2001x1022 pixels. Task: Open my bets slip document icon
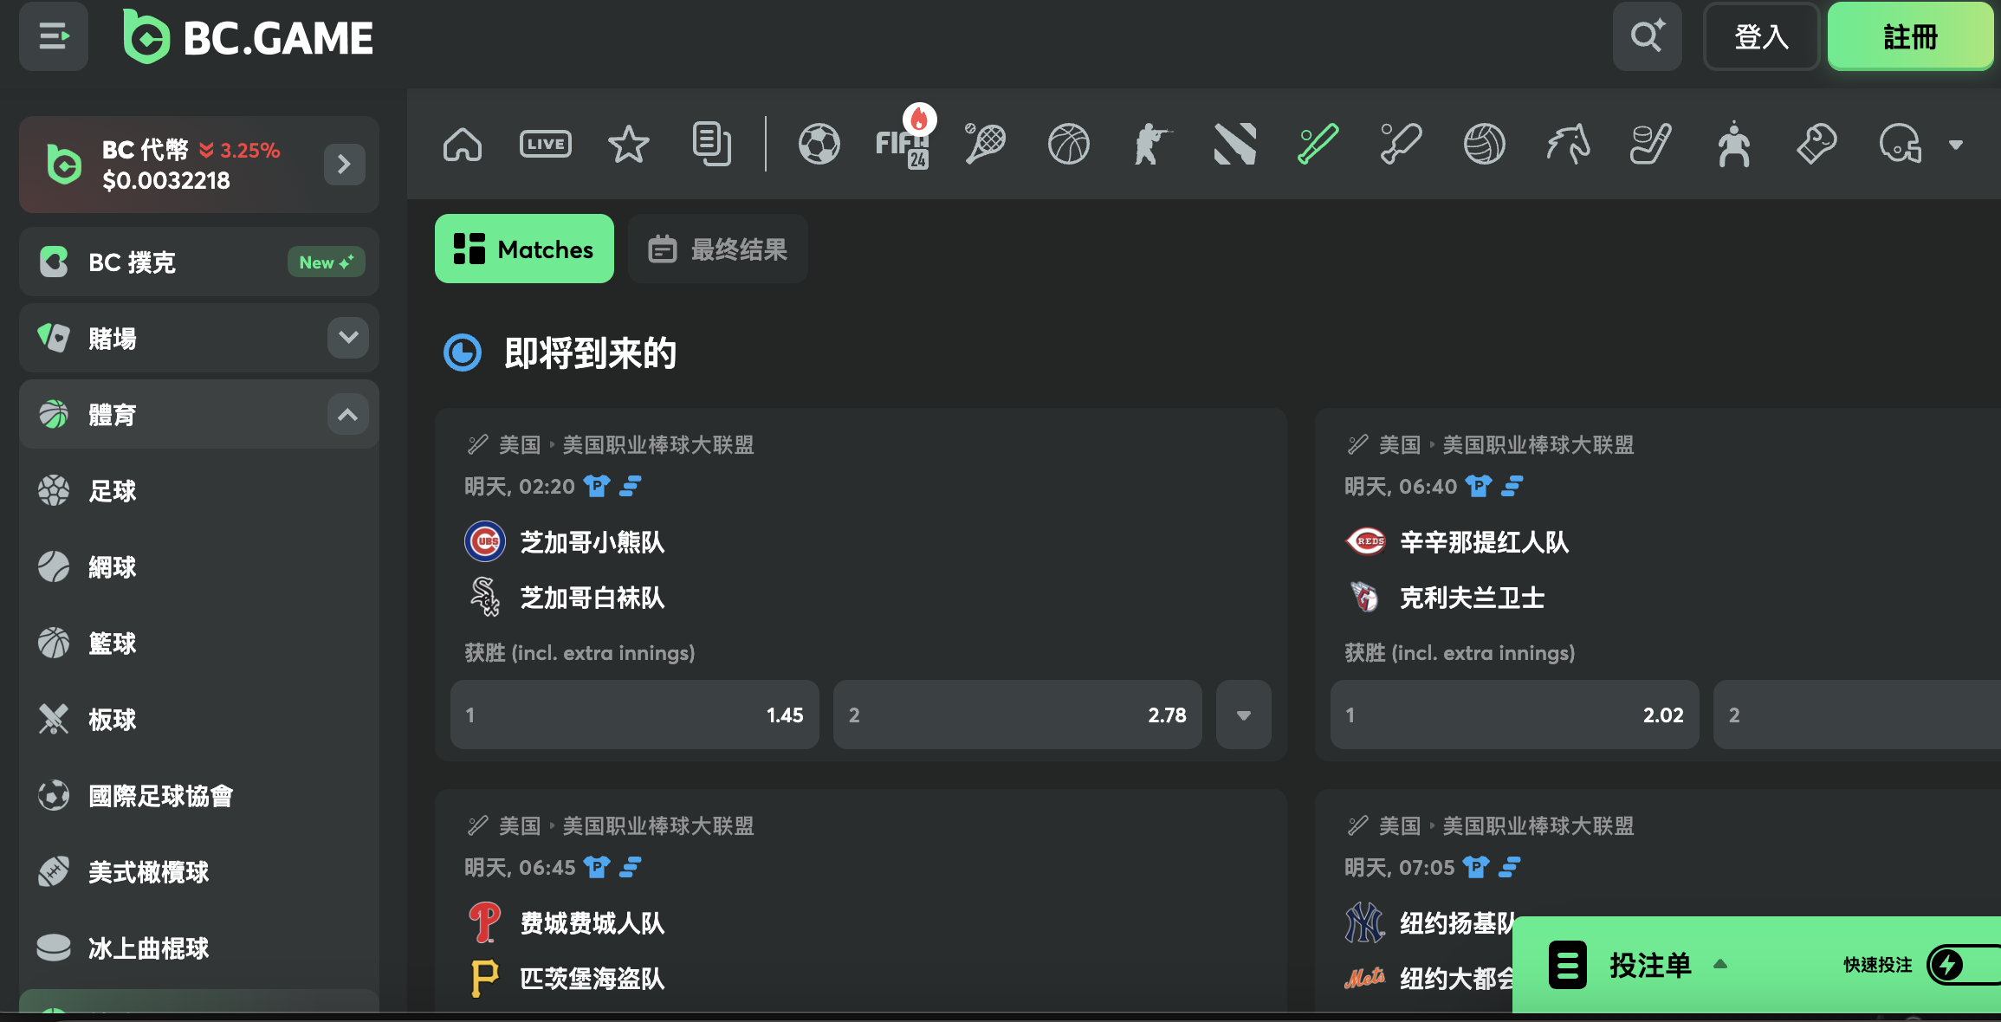point(711,144)
